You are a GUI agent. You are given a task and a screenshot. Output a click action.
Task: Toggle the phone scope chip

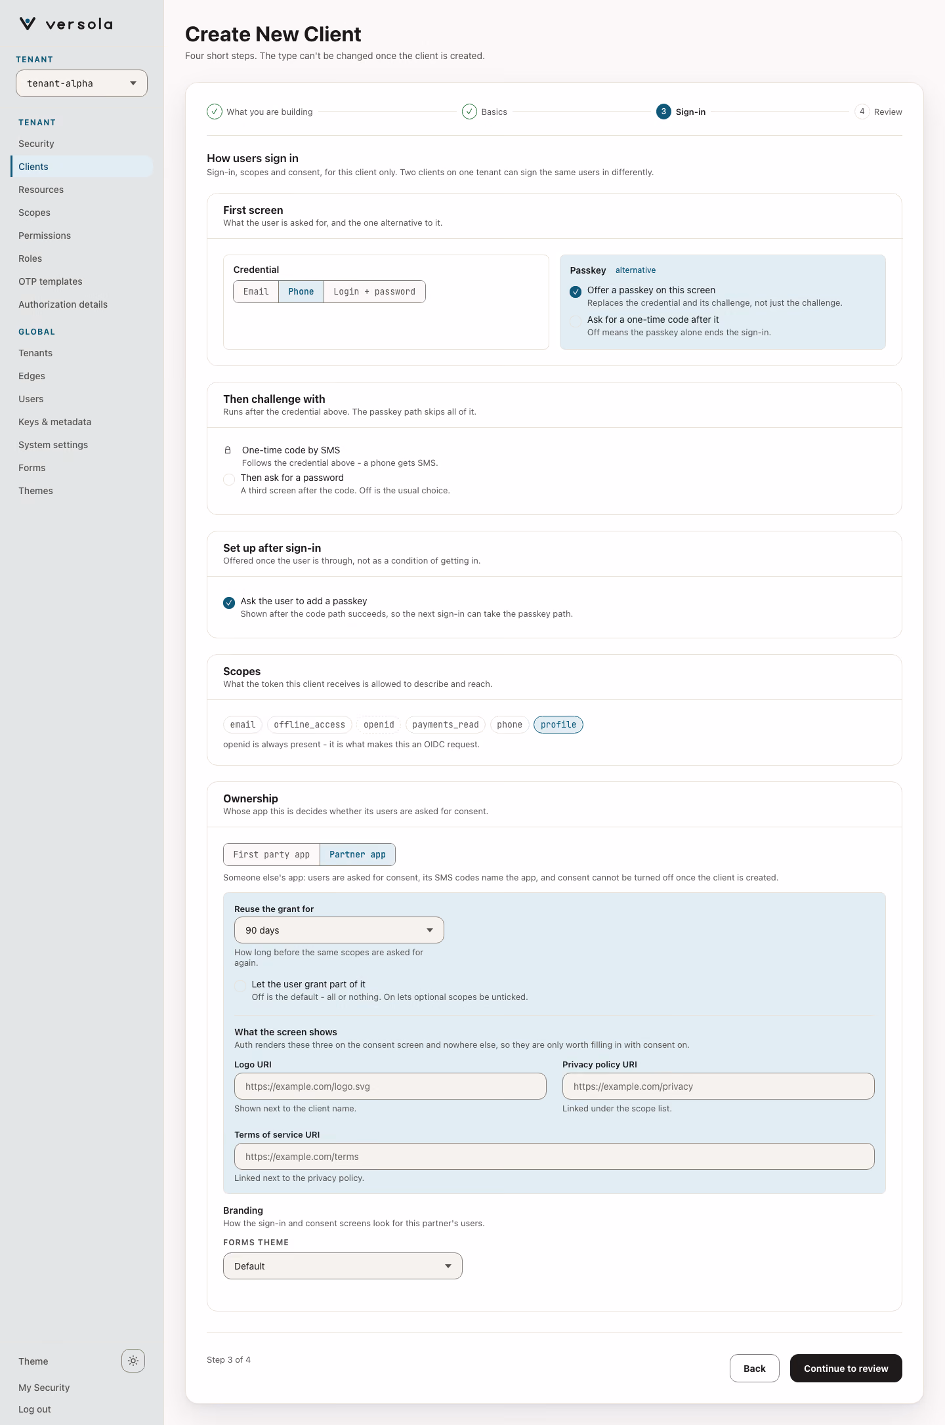pyautogui.click(x=509, y=725)
